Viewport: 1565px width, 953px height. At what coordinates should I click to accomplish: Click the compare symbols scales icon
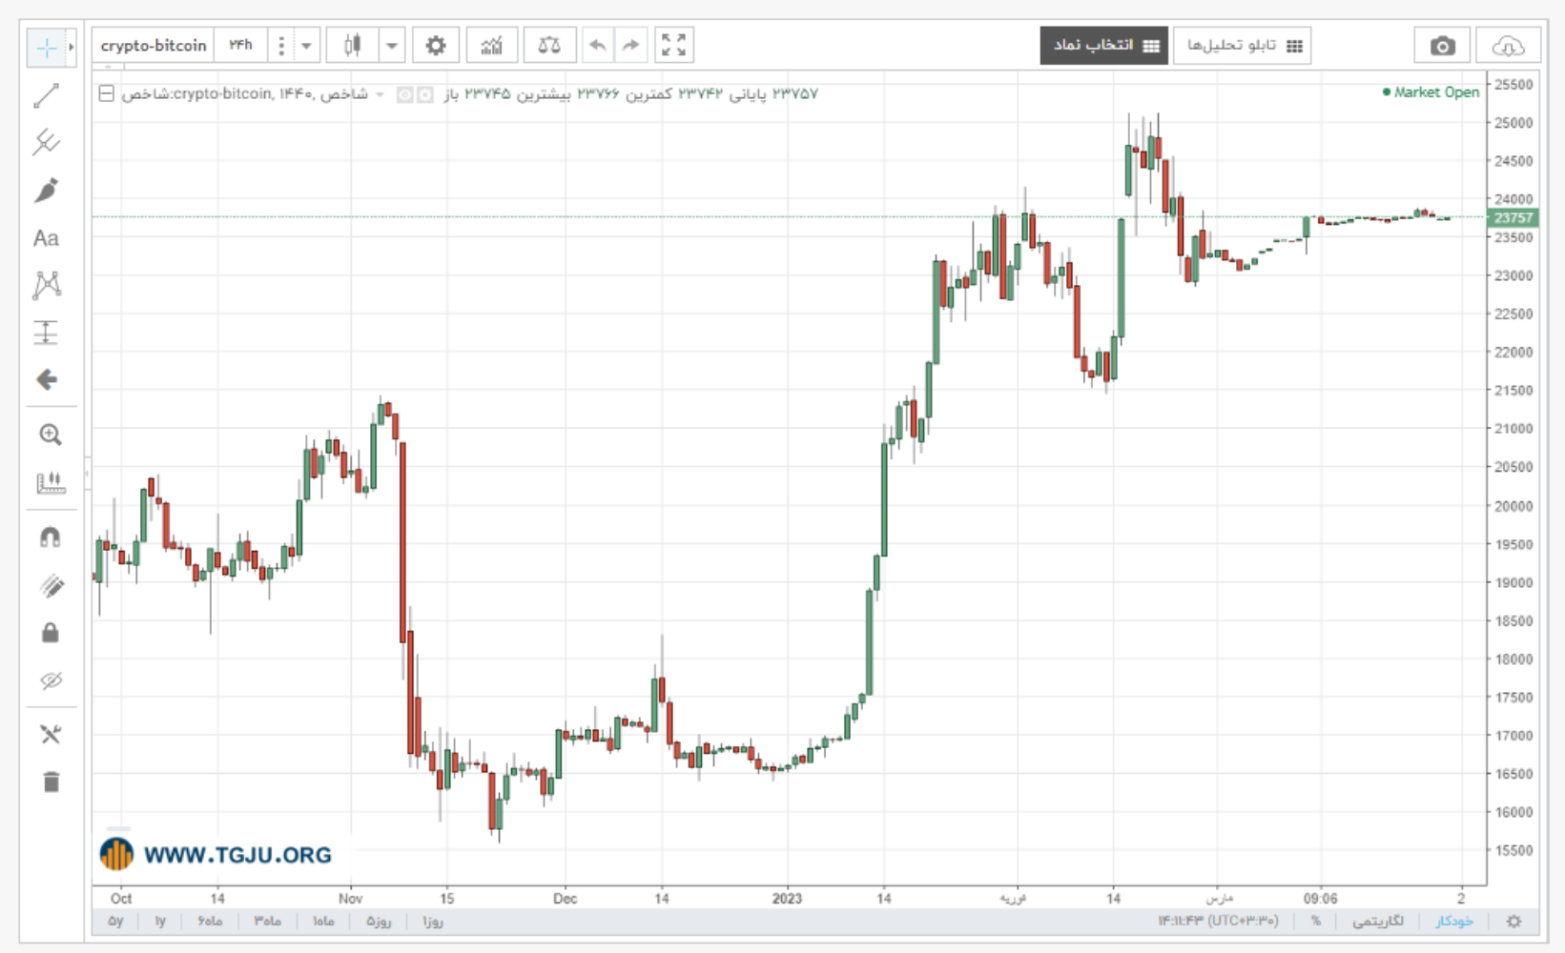click(549, 46)
